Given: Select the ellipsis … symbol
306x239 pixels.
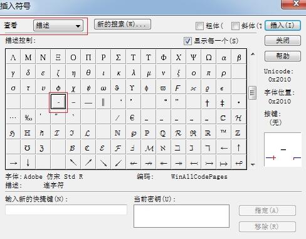Looking at the screenshot, I should 13,117.
